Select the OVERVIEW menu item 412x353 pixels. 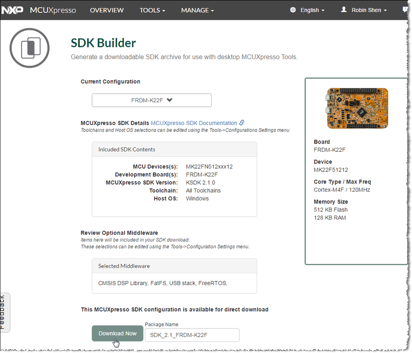(x=106, y=10)
